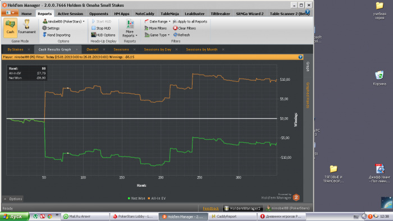Open Корзина recycle bin on desktop

pos(380,79)
